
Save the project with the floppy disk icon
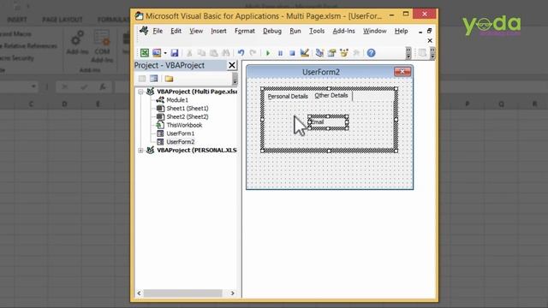[175, 53]
